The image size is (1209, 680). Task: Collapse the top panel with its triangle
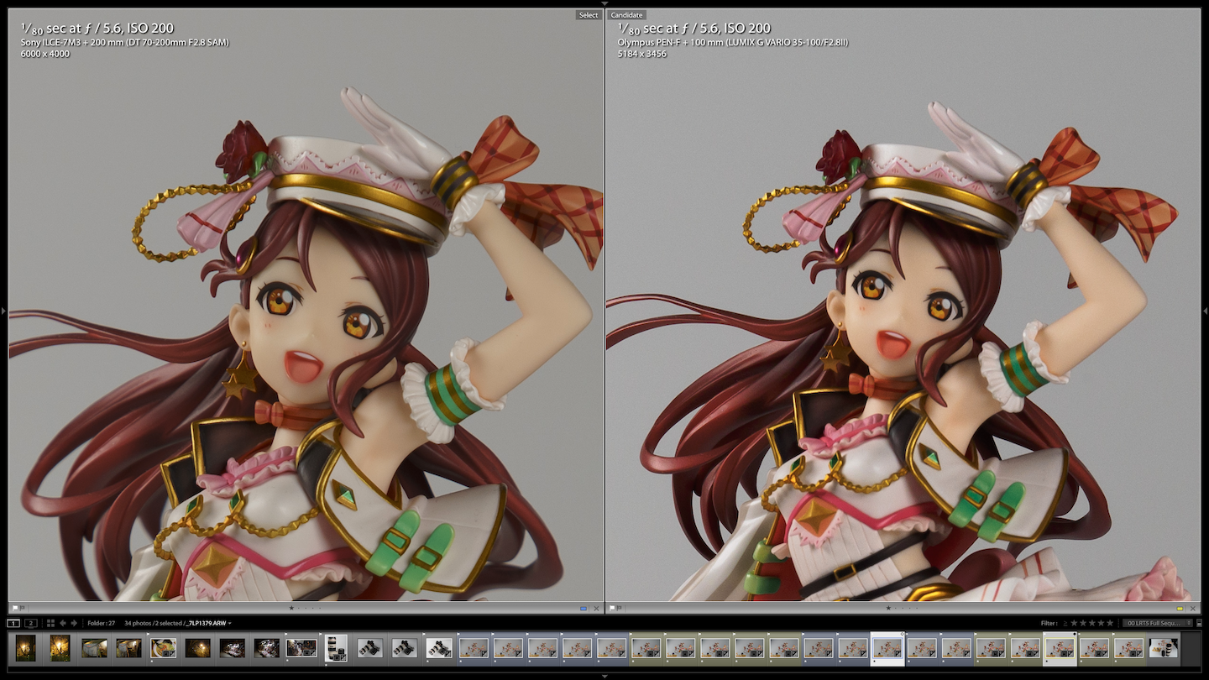click(604, 3)
